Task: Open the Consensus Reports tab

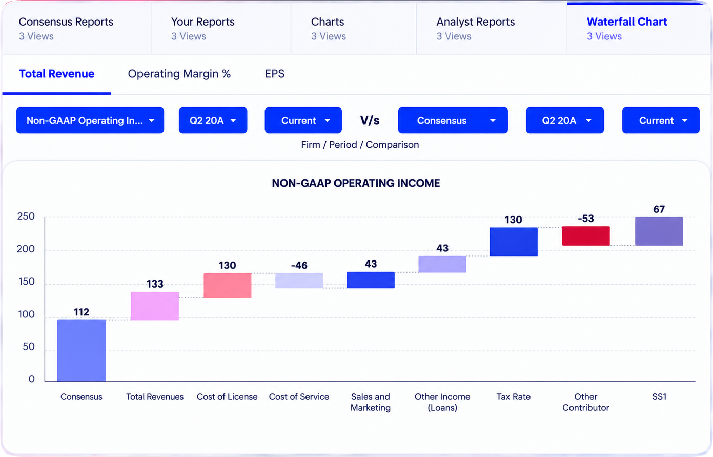Action: coord(76,29)
